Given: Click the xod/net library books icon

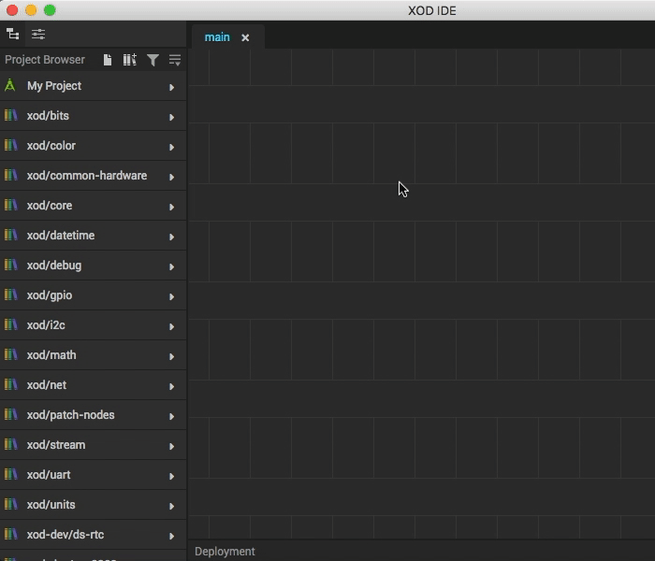Looking at the screenshot, I should pos(11,384).
